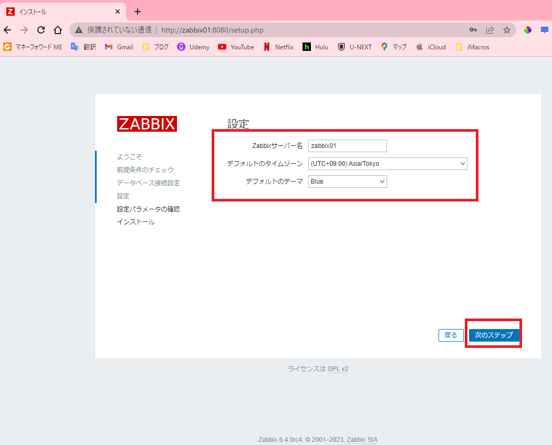Click inside the Zabbixサーバー名 input field
Screen dimensions: 552x445
tap(347, 146)
